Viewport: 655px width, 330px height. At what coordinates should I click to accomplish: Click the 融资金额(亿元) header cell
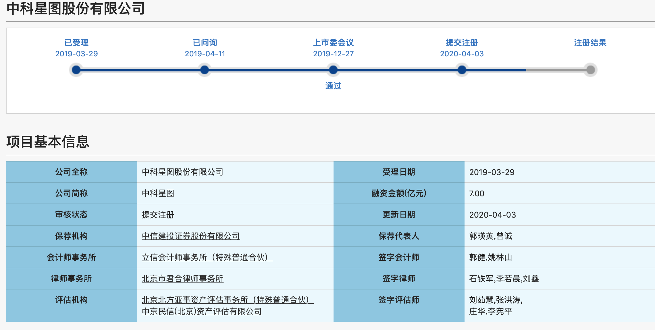pos(399,193)
